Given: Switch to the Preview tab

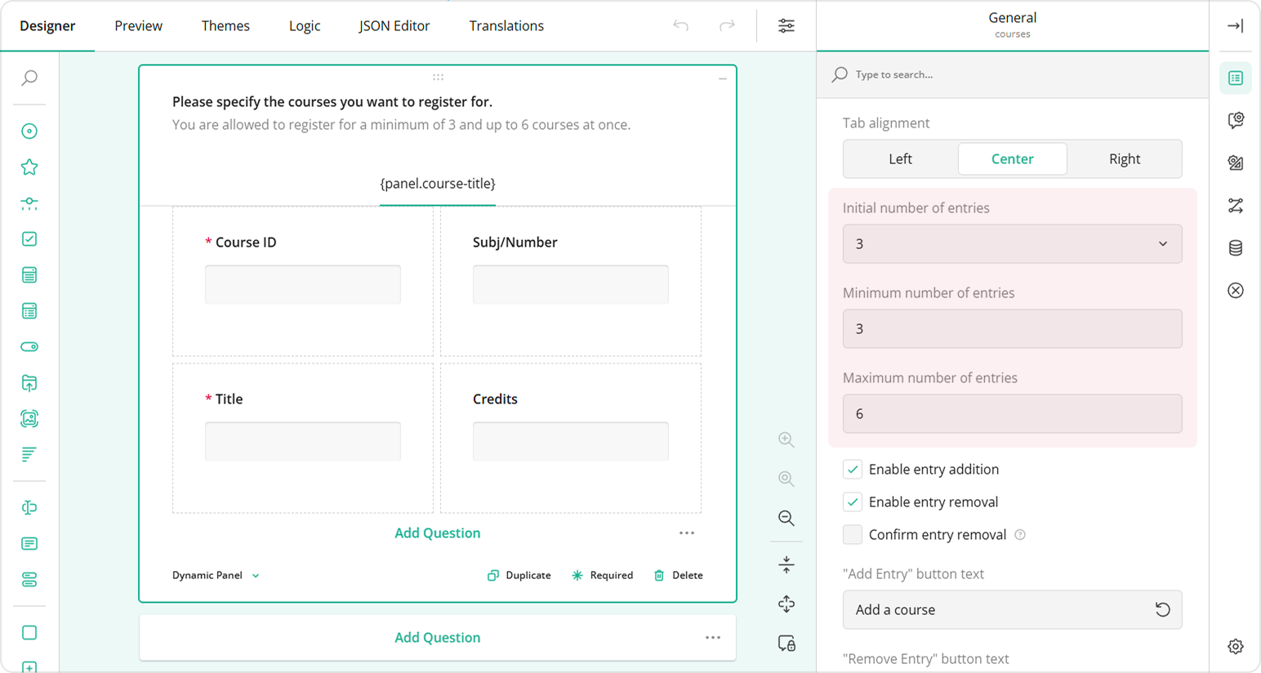Looking at the screenshot, I should tap(138, 26).
